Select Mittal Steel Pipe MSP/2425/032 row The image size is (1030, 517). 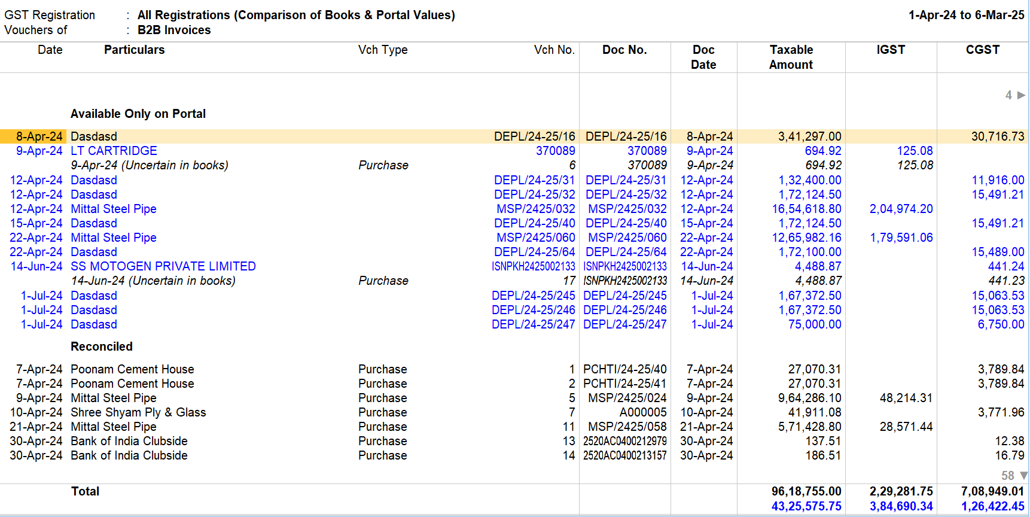pos(514,209)
